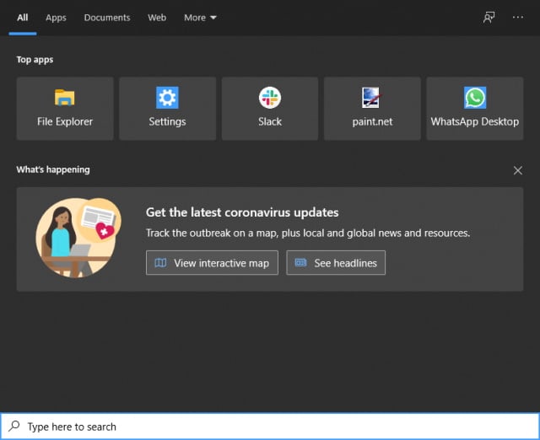Click the 'What's happening' heading
This screenshot has width=540, height=440.
click(x=53, y=169)
